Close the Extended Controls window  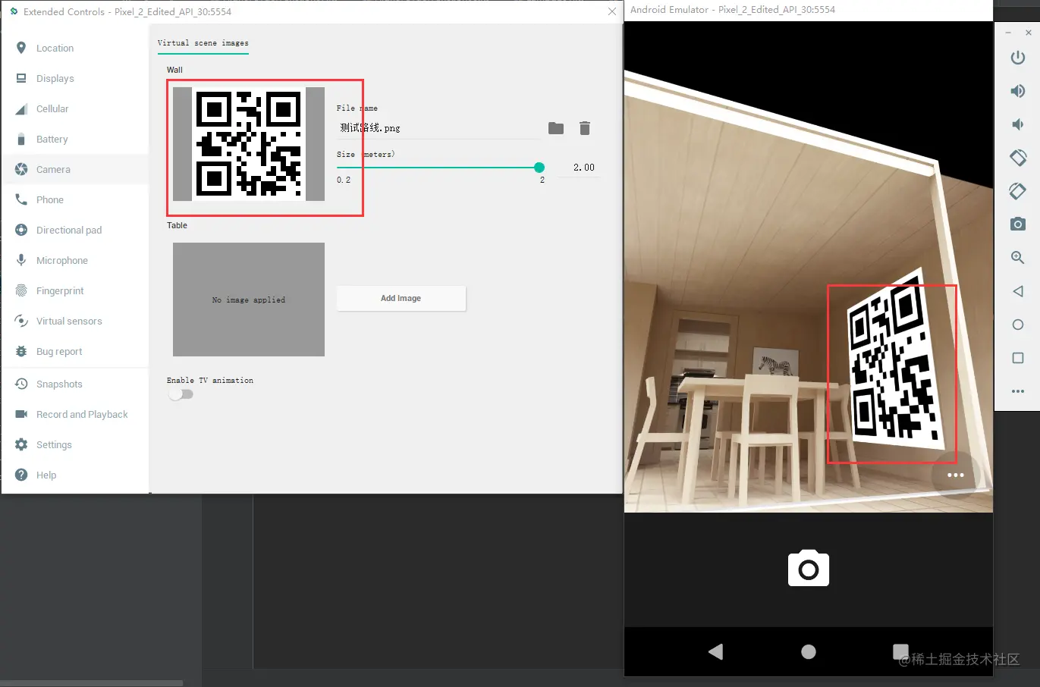click(x=612, y=11)
